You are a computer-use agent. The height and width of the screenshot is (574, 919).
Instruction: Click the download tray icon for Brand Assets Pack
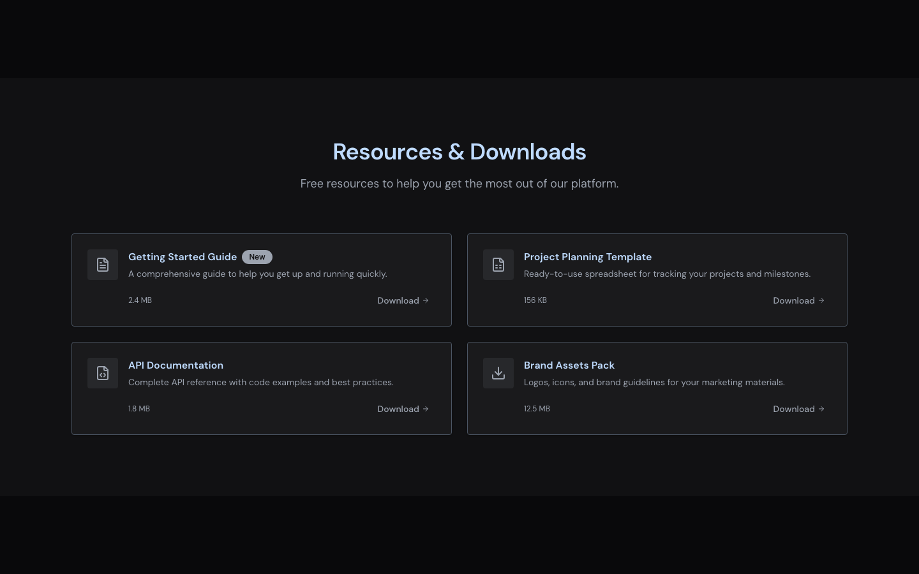[498, 373]
